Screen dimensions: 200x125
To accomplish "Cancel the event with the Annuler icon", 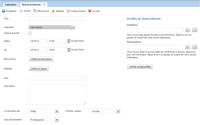I will [x=90, y=11].
